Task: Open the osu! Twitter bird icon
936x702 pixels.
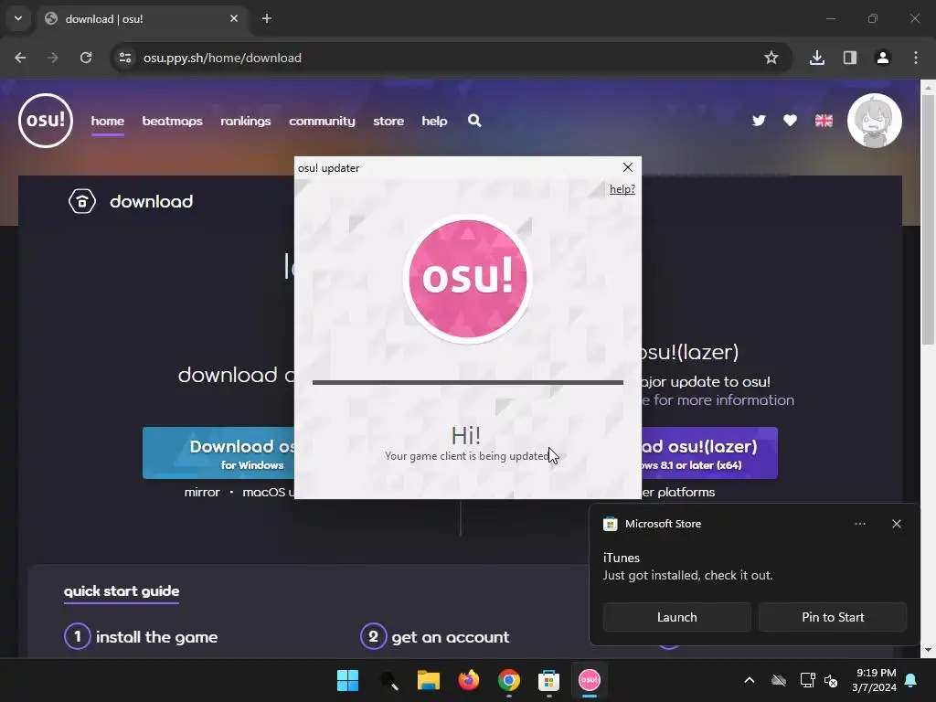Action: [x=759, y=121]
